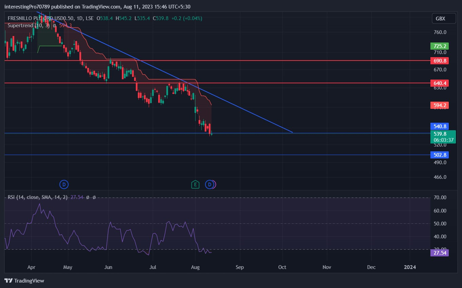
Task: Click the countdown timer 06:03:37
Action: [x=443, y=140]
